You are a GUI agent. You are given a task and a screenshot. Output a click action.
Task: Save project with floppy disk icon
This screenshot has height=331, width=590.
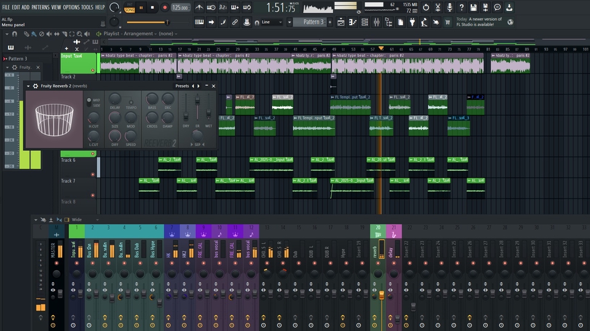click(473, 7)
